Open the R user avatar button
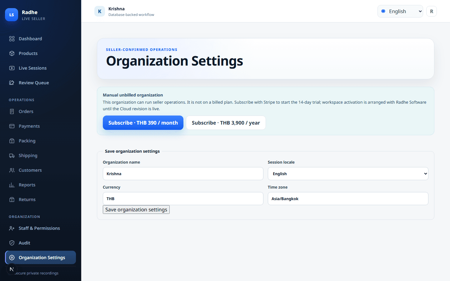 tap(432, 11)
